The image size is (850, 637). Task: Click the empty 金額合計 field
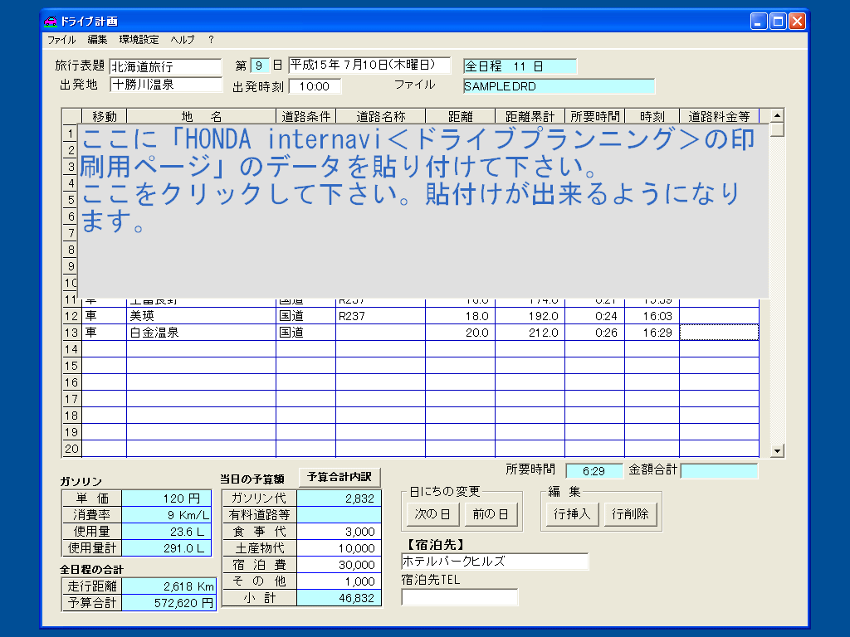(x=719, y=471)
